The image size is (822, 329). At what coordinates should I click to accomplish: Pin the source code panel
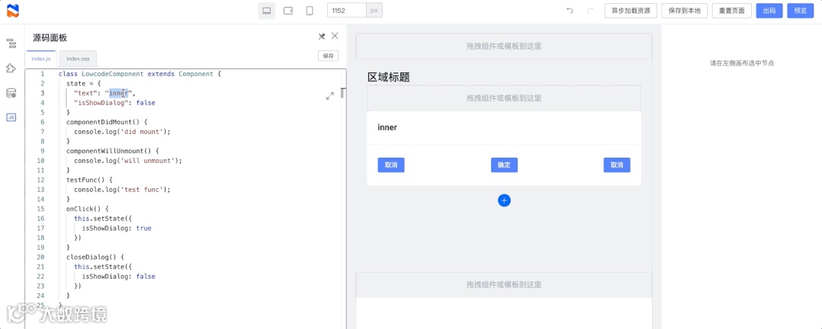(x=322, y=36)
